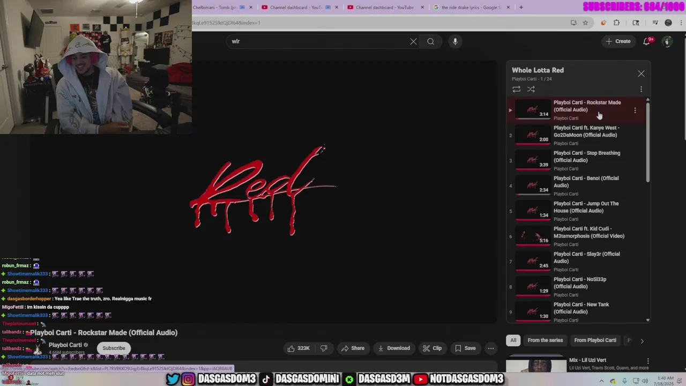This screenshot has height=386, width=686.
Task: Open playlist panel more options menu
Action: 641,89
